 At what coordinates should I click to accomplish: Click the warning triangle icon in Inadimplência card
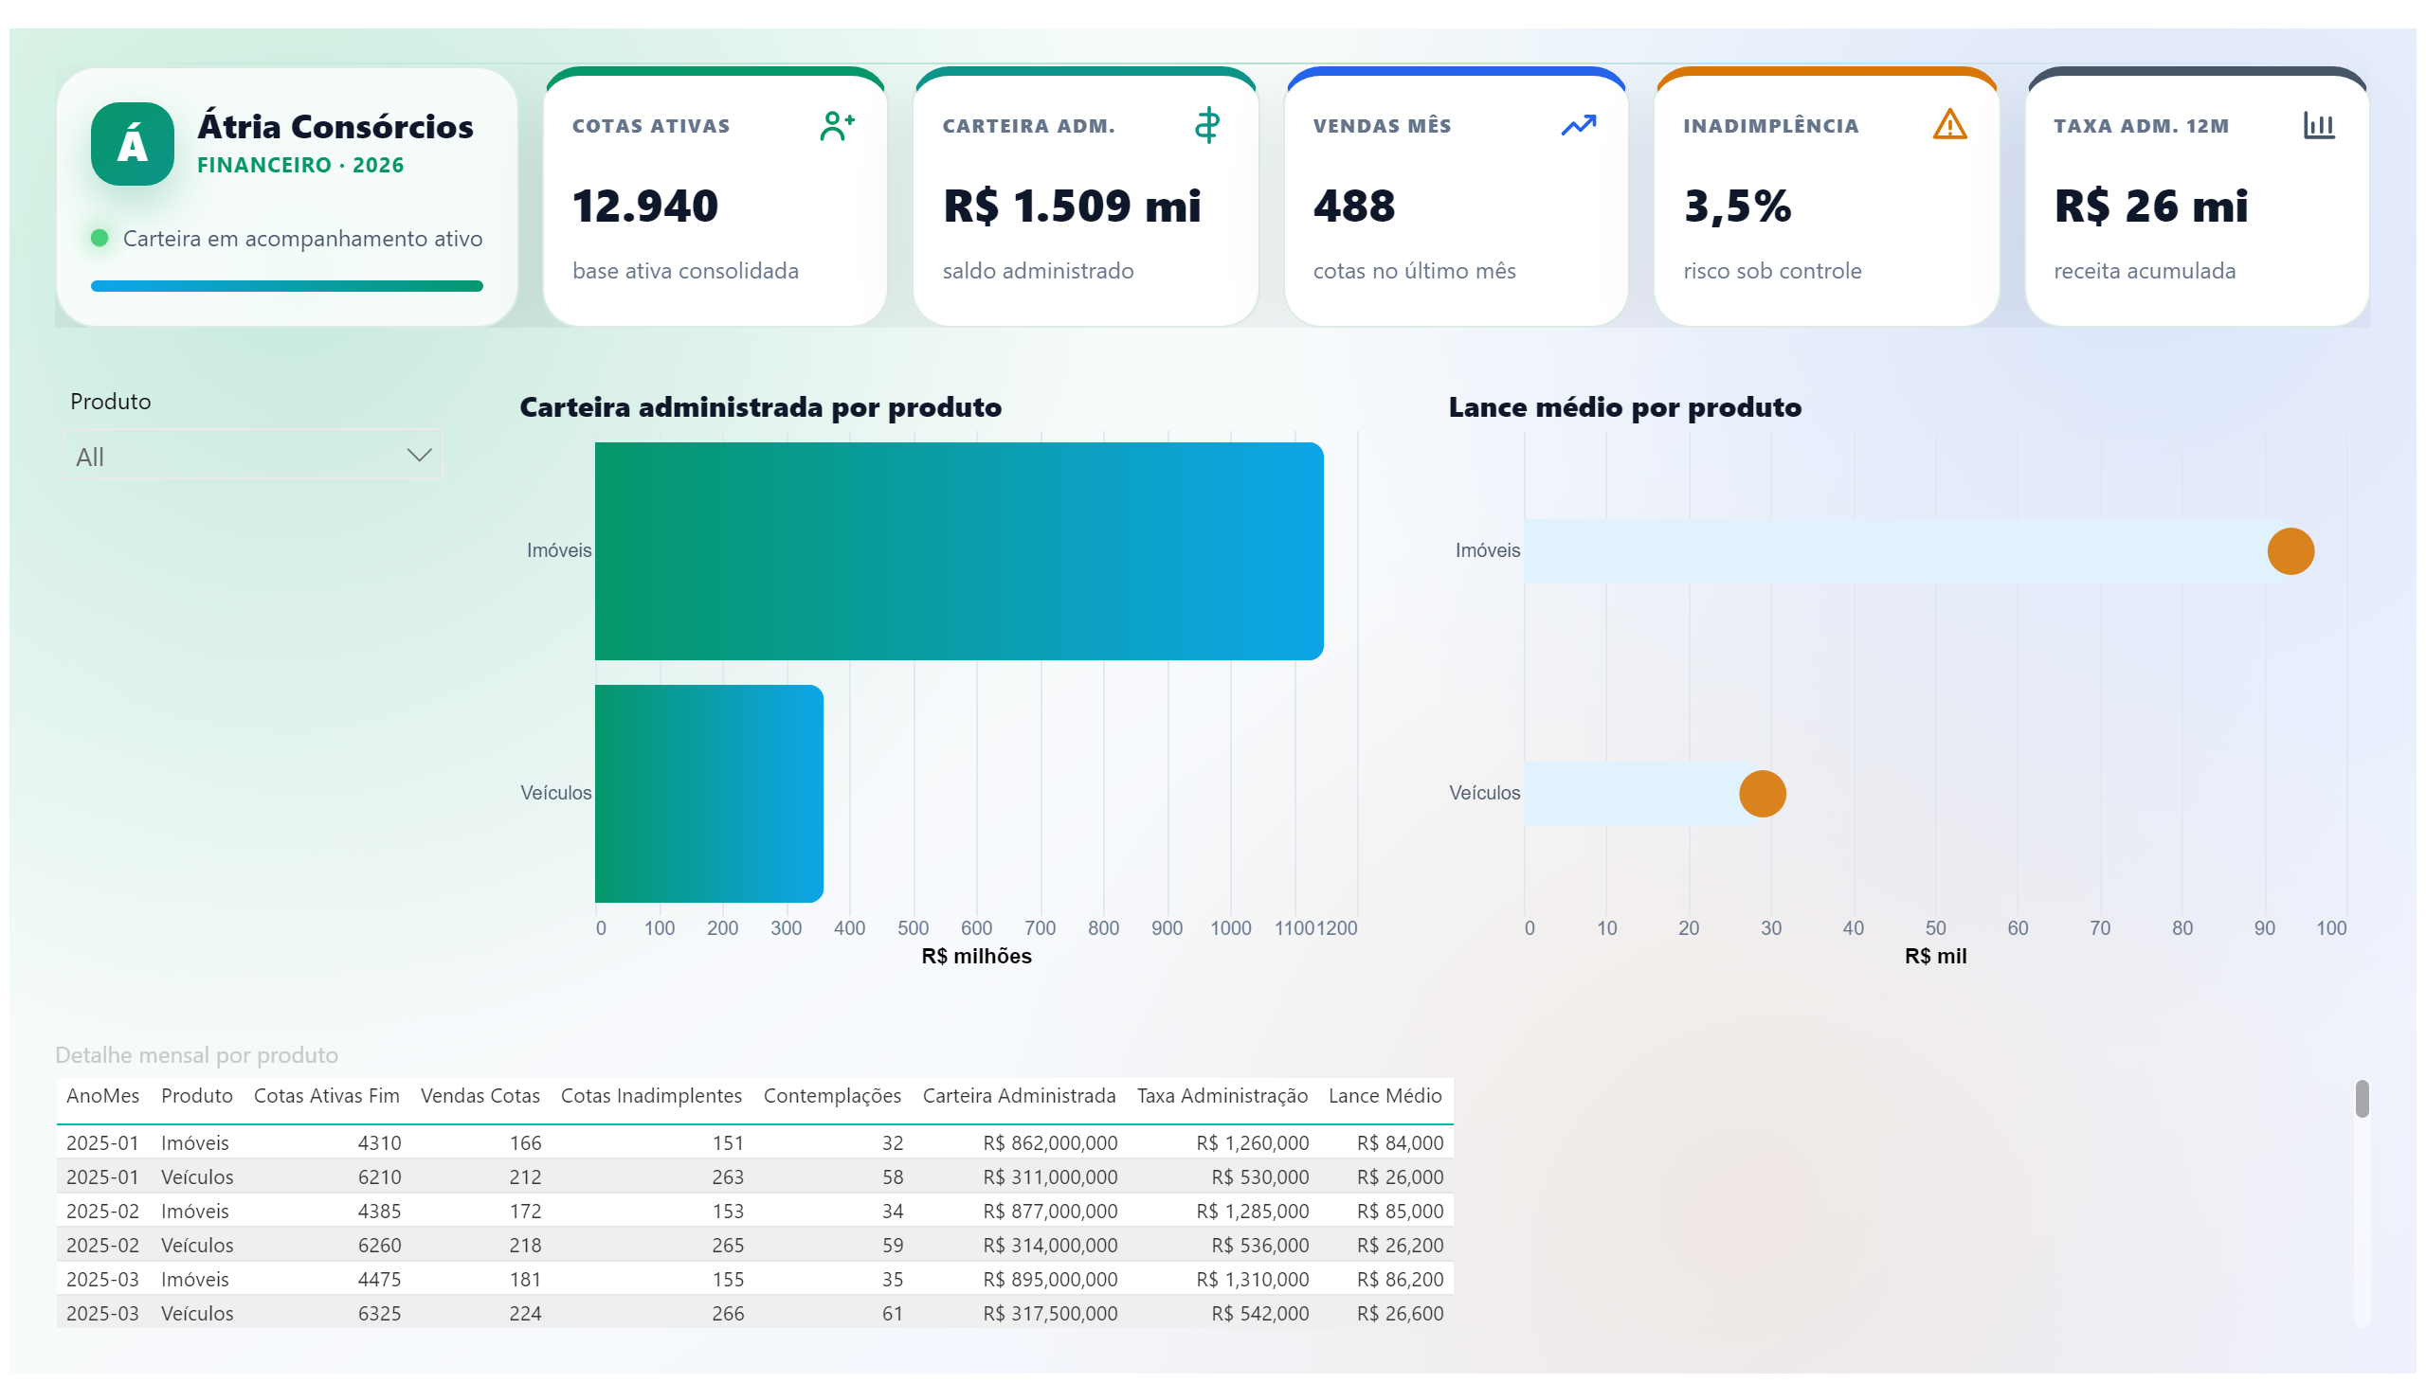pyautogui.click(x=1949, y=124)
